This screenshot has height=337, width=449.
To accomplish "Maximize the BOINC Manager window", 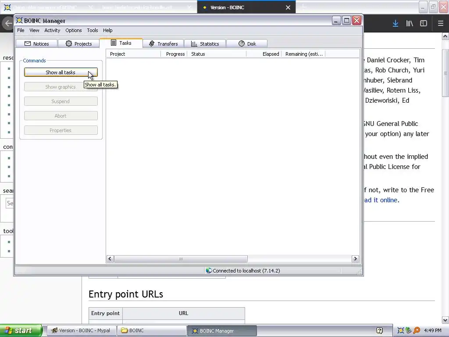I will point(346,21).
